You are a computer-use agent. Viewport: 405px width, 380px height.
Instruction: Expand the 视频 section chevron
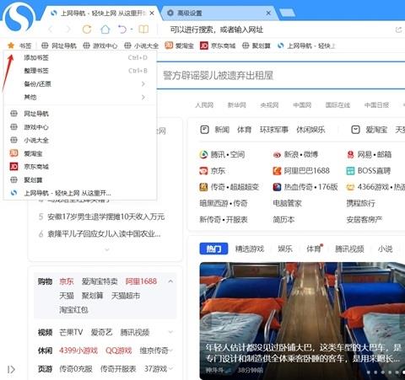pyautogui.click(x=170, y=332)
